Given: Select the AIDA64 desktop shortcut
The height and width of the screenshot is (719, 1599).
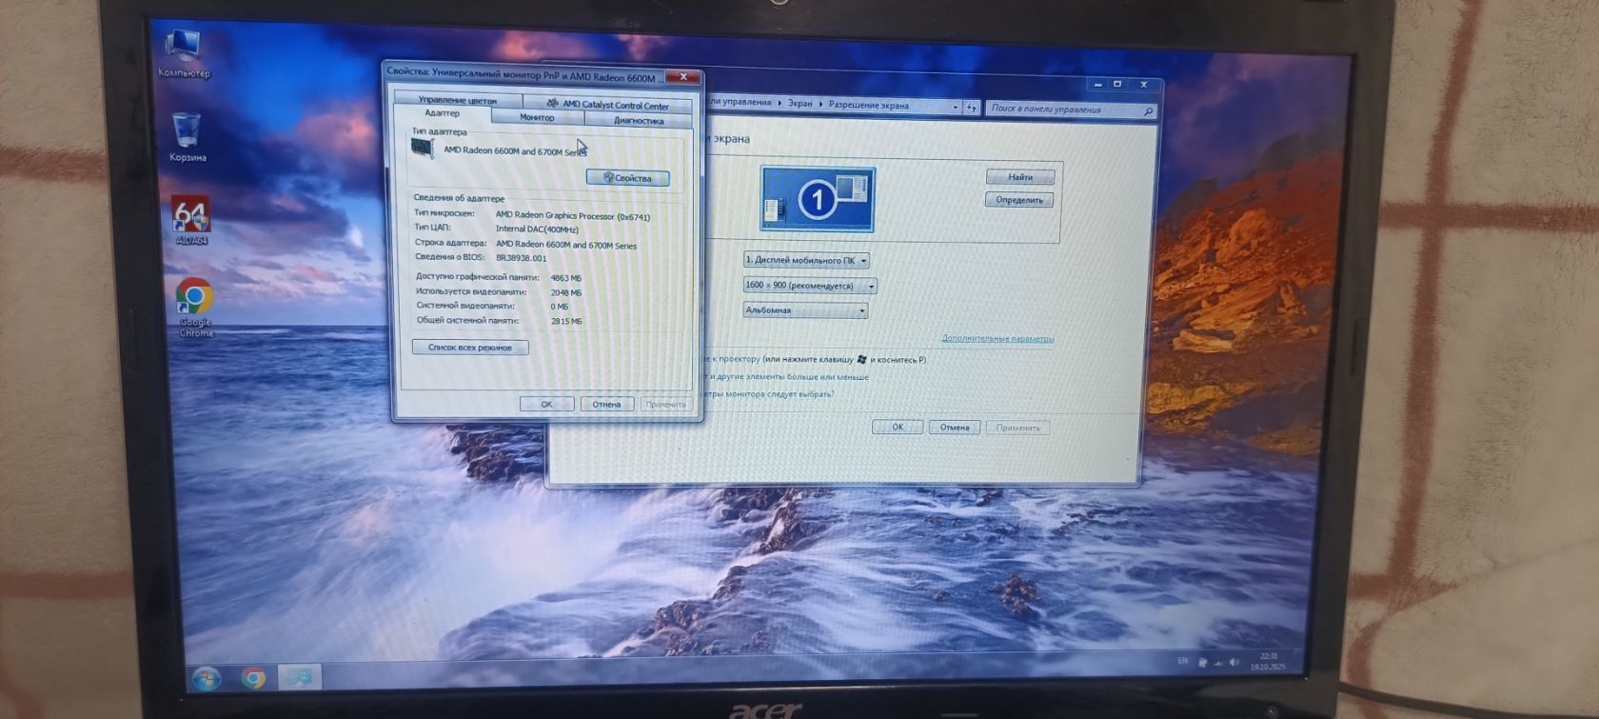Looking at the screenshot, I should coord(191,222).
